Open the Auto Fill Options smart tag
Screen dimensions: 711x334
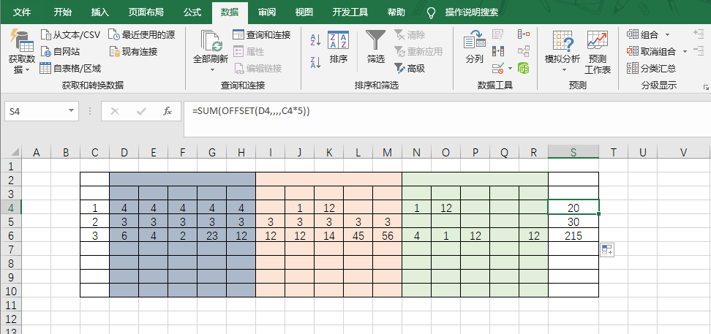(607, 250)
